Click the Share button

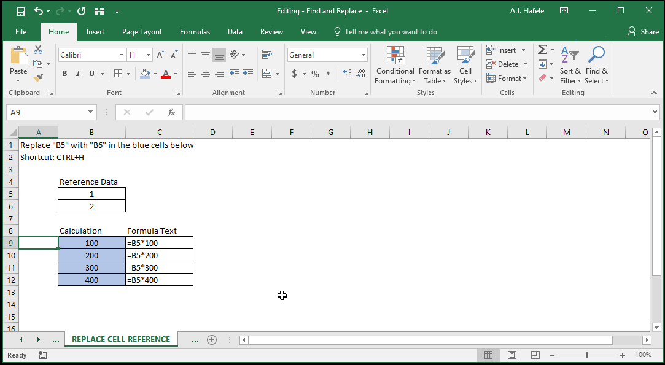click(x=643, y=32)
